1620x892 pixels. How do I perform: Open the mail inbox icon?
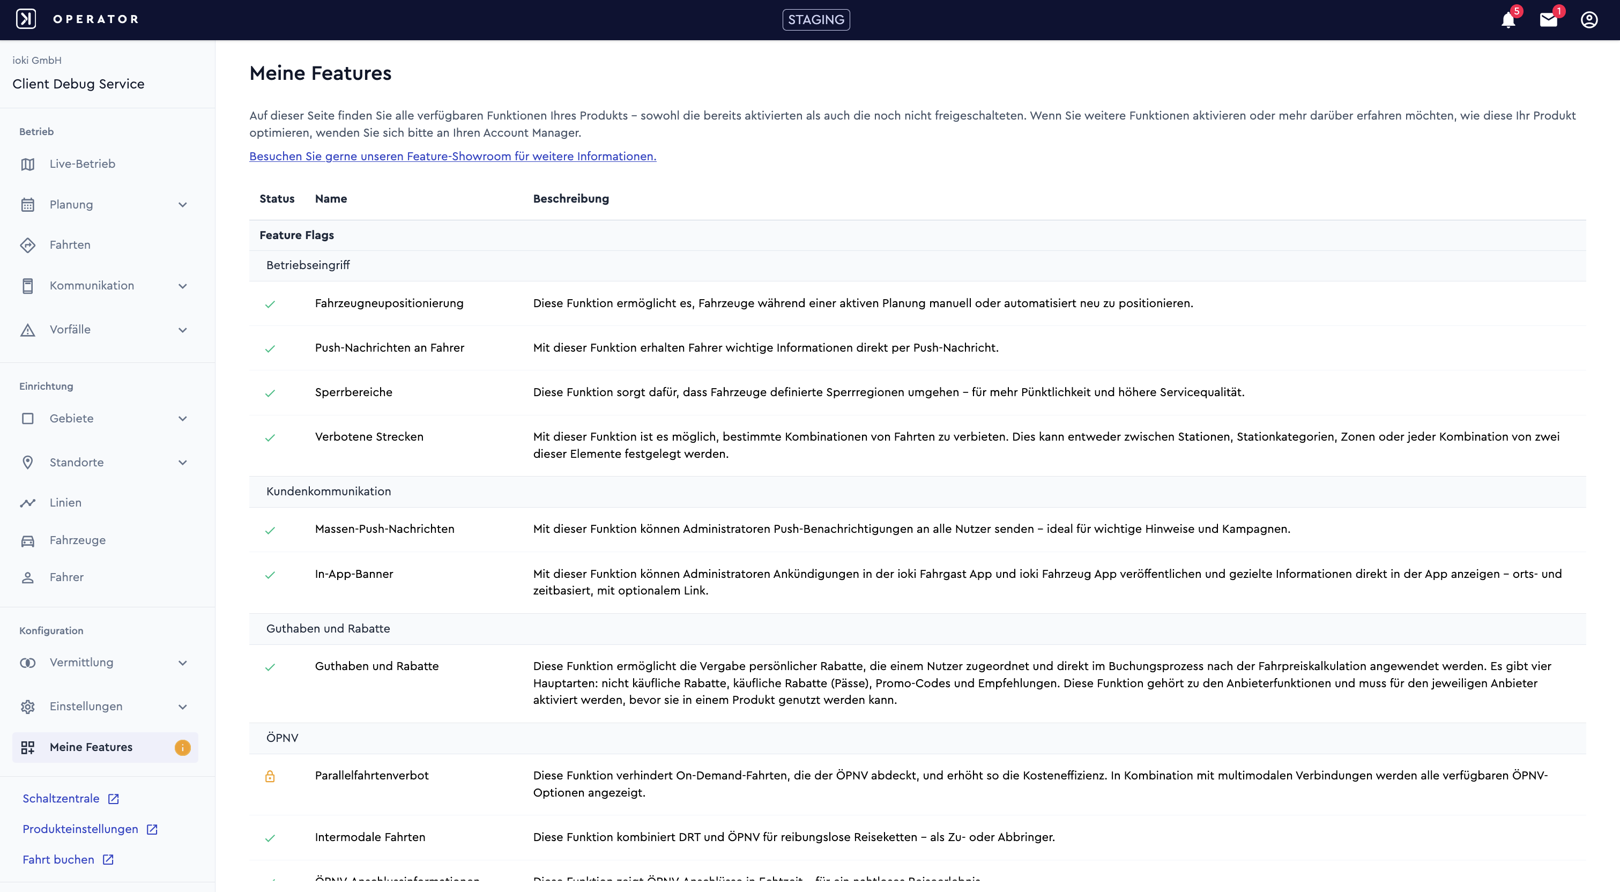coord(1548,20)
